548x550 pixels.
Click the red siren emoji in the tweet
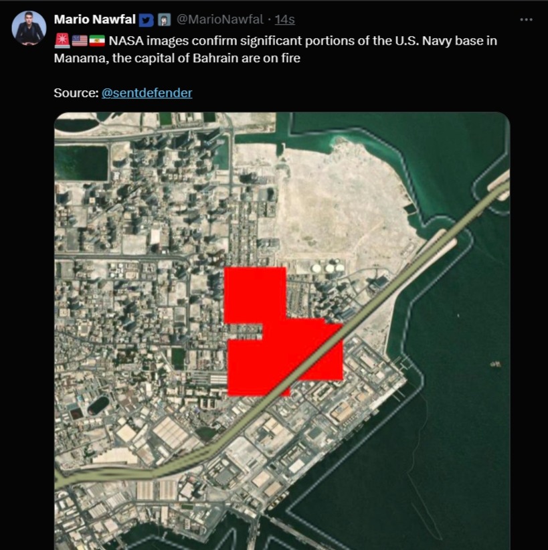62,41
